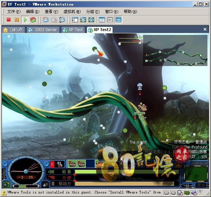Open the 虚拟机 (VM) menu
Image resolution: width=211 pixels, height=197 pixels.
click(x=70, y=12)
